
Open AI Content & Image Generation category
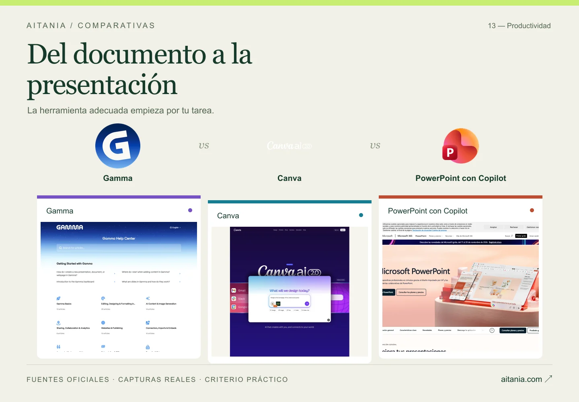coord(161,304)
